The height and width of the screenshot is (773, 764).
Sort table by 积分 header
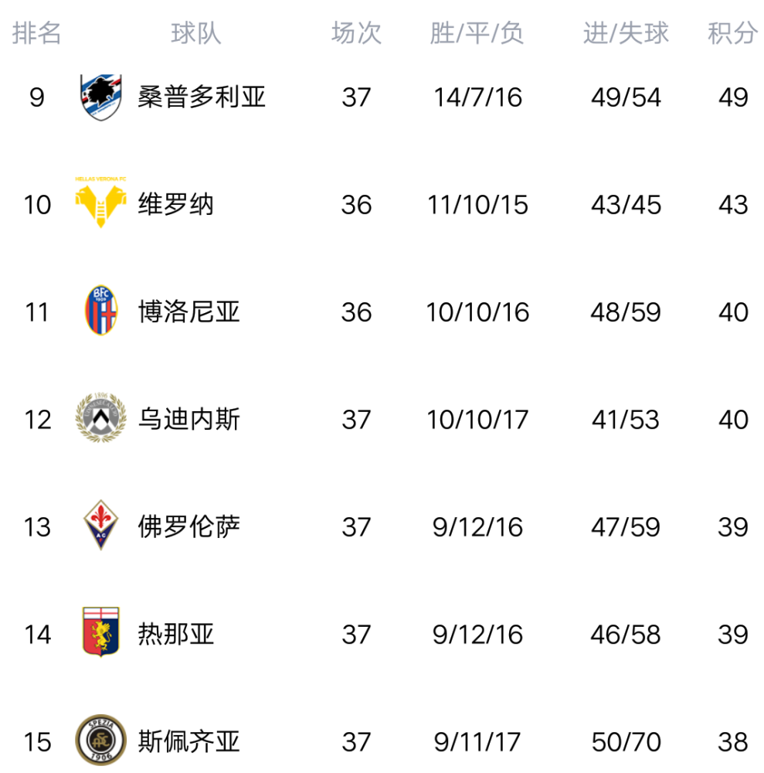pyautogui.click(x=732, y=33)
